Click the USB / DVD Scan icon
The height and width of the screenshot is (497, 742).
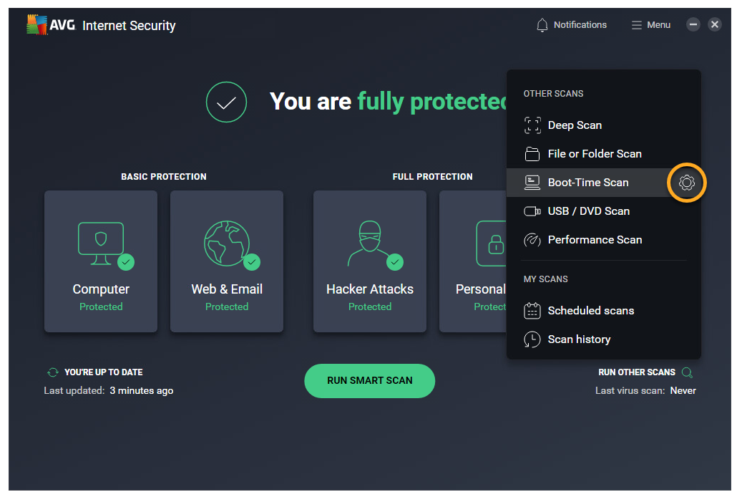532,211
